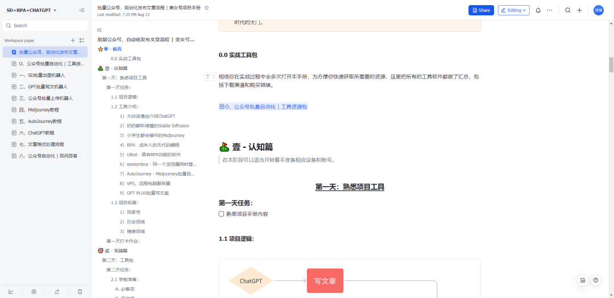Jump to outline item 1.1 项目逻辑

click(x=125, y=97)
